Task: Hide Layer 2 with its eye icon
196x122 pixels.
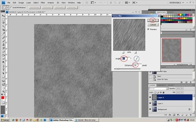Action: tap(150, 97)
